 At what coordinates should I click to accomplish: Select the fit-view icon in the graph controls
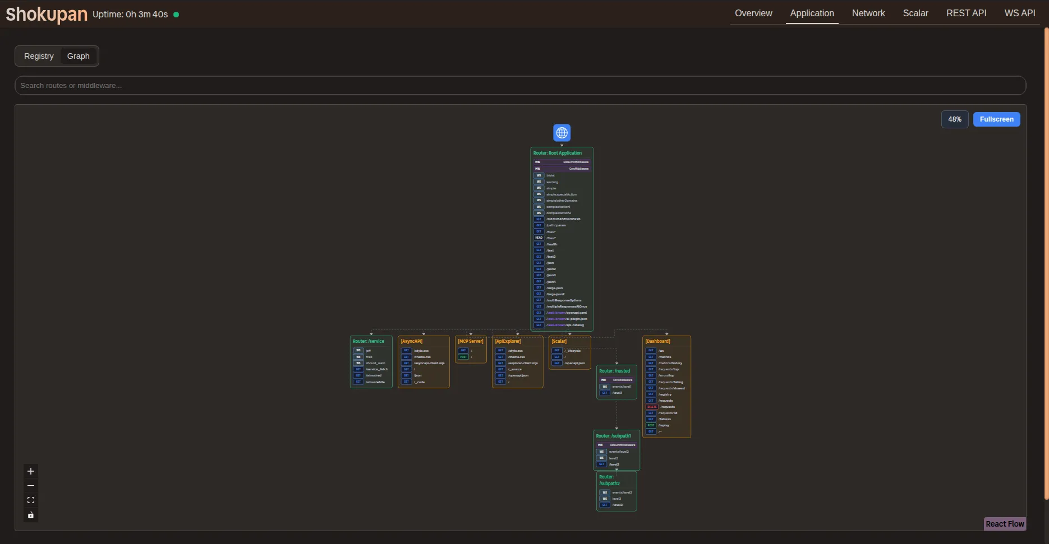click(30, 500)
